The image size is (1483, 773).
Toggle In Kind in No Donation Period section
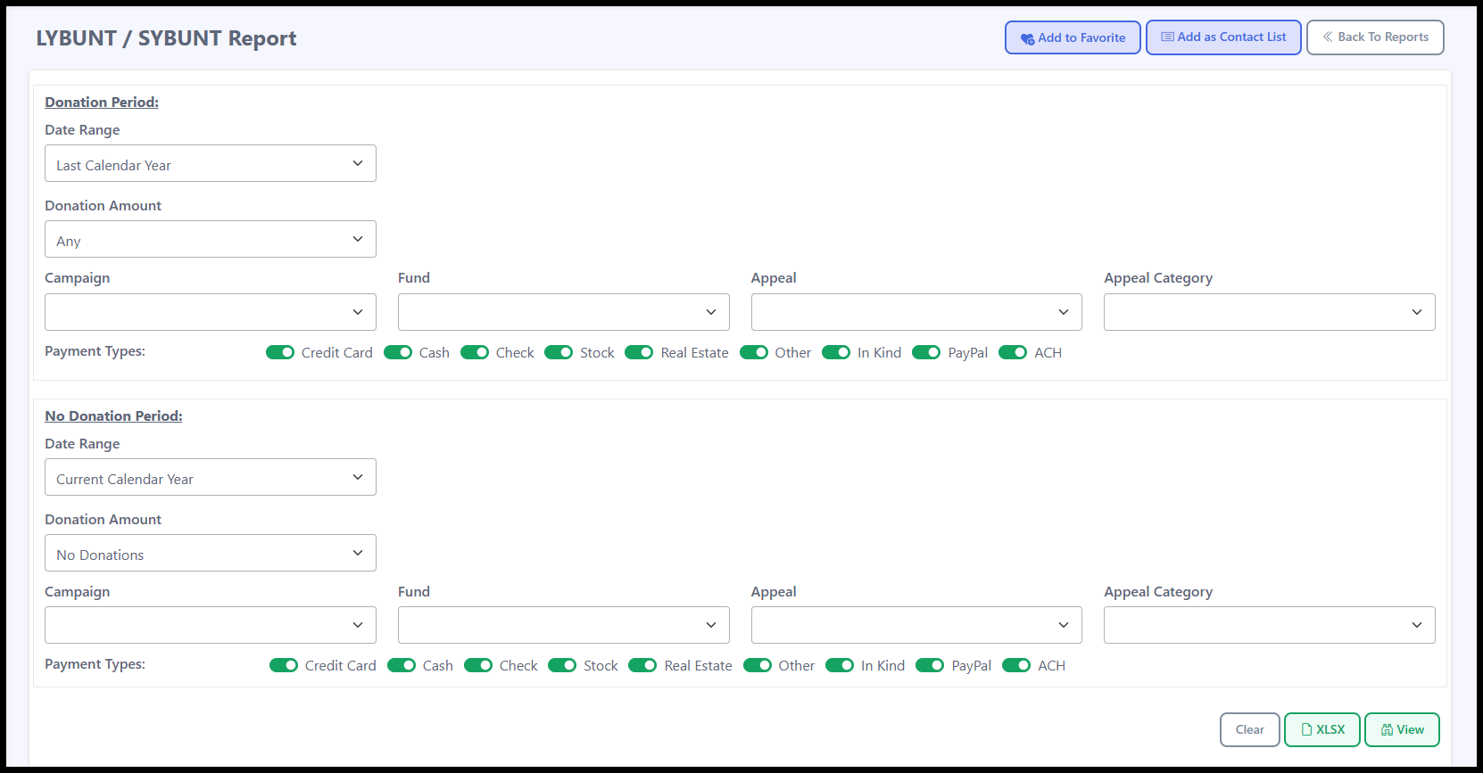tap(840, 665)
